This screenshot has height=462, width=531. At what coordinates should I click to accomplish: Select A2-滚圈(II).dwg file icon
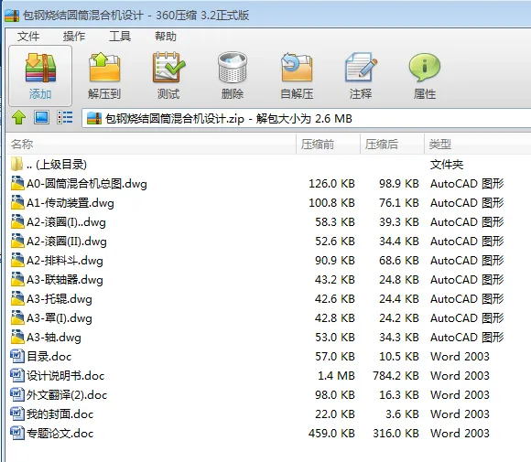17,241
